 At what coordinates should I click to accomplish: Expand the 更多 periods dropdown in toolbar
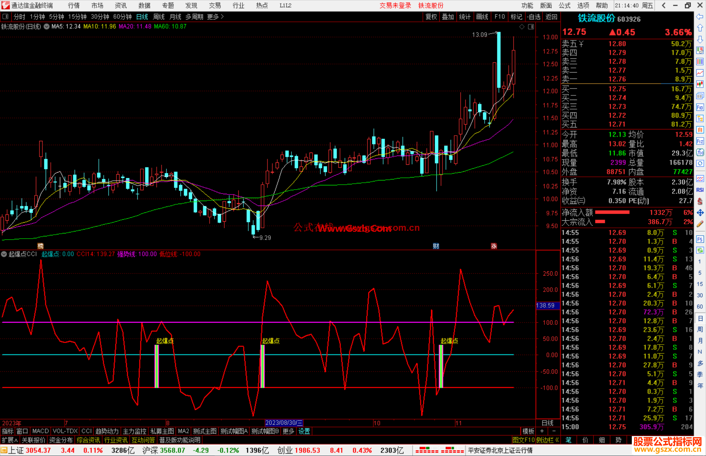(215, 17)
